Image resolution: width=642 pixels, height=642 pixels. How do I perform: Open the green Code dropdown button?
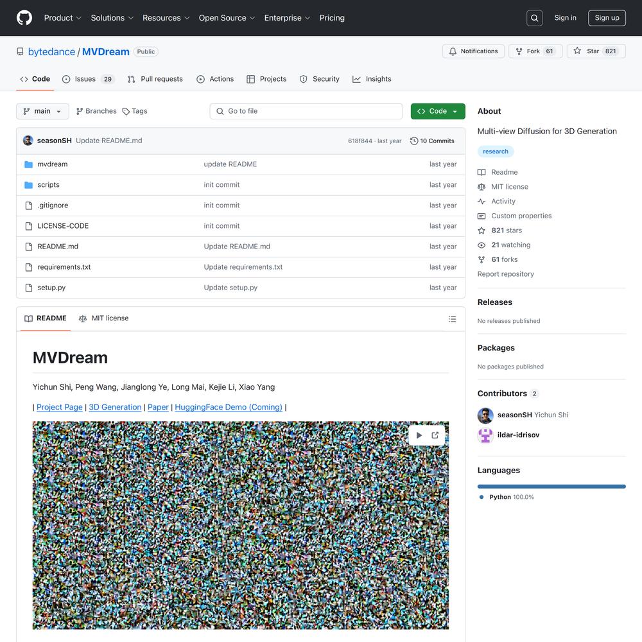pyautogui.click(x=438, y=111)
